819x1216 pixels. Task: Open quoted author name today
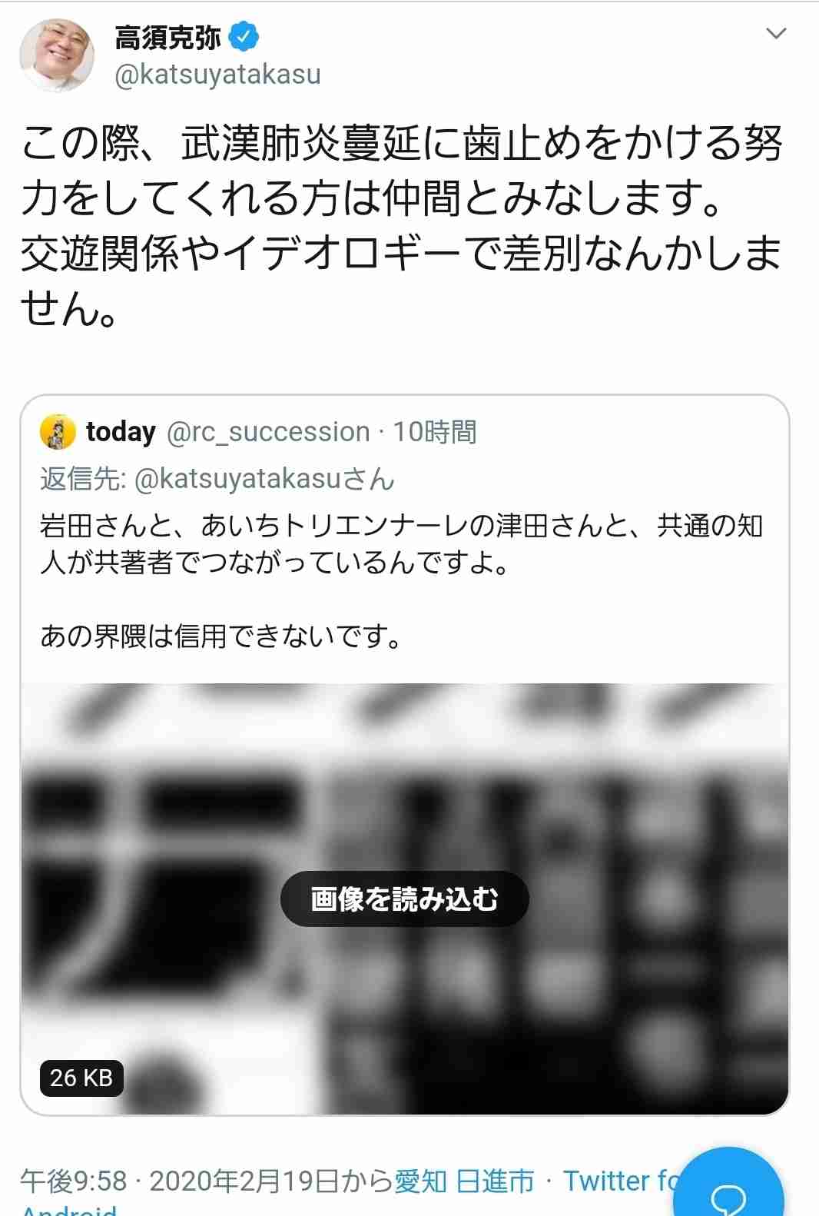[x=121, y=432]
